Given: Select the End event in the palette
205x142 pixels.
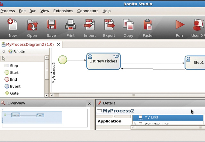Looking at the screenshot, I should point(11,79).
